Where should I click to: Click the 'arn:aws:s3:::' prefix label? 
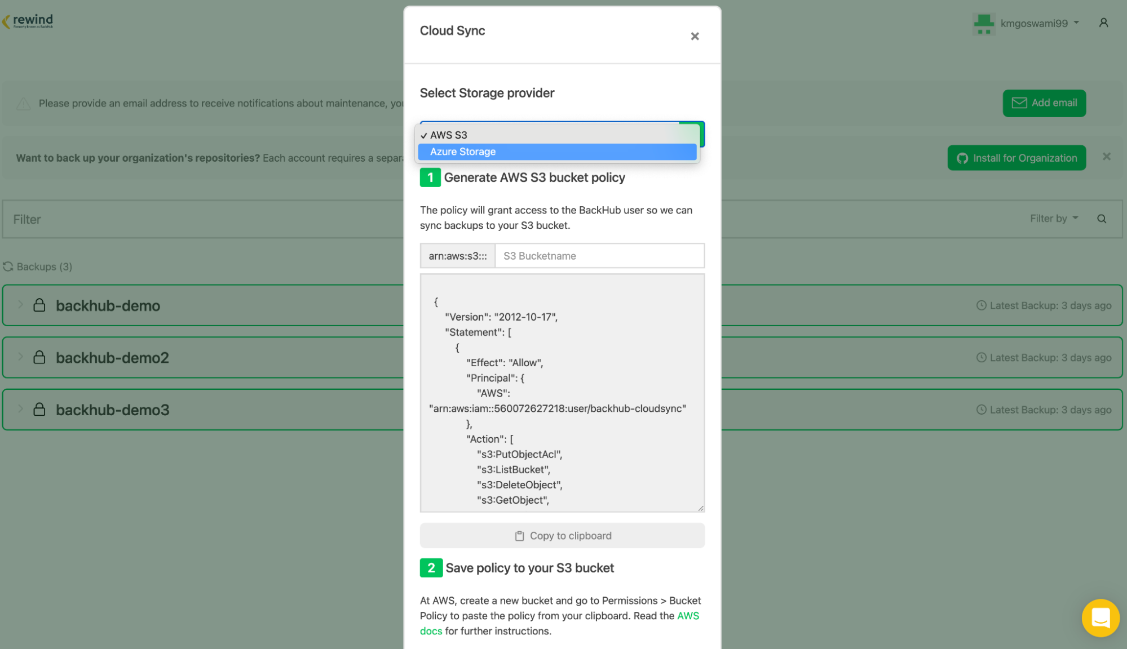click(x=457, y=256)
